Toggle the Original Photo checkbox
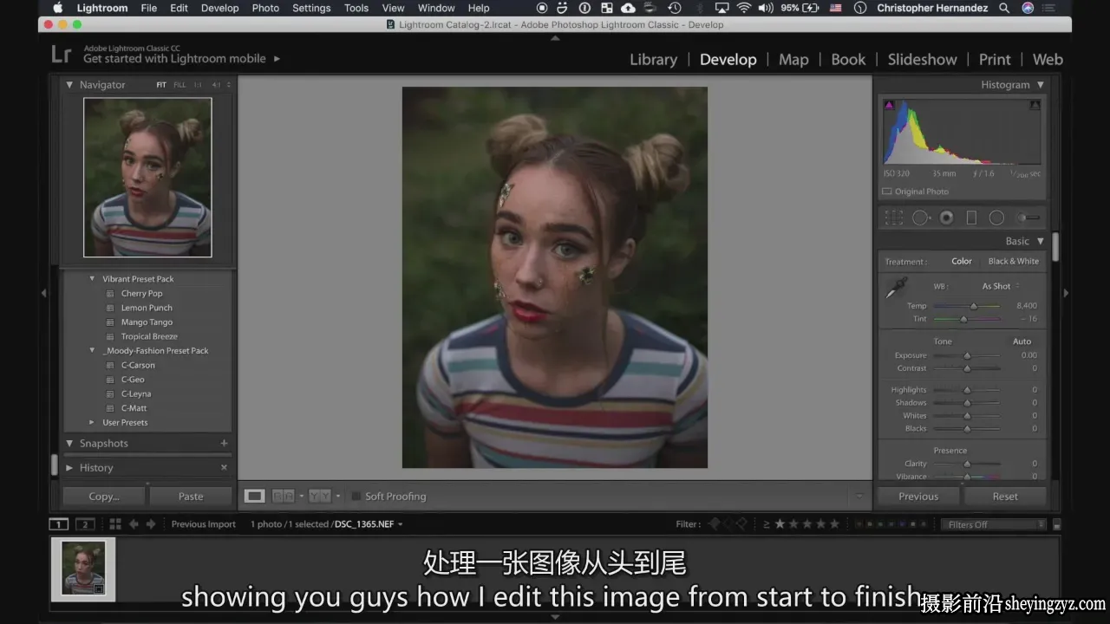 point(887,192)
